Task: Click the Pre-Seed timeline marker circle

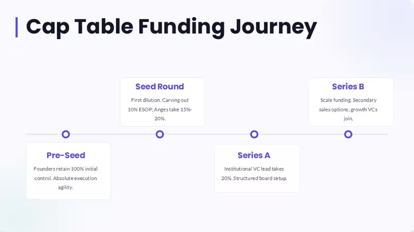Action: (x=66, y=134)
